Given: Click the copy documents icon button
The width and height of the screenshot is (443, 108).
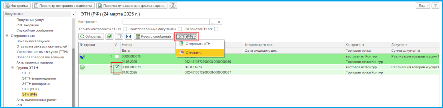Looking at the screenshot, I should [119, 36].
